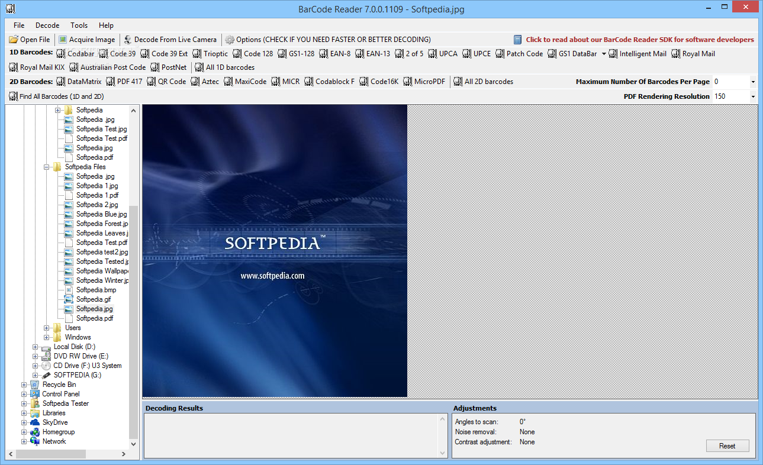The height and width of the screenshot is (465, 763).
Task: Select the Intelligent Mail barcode type
Action: pyautogui.click(x=638, y=53)
